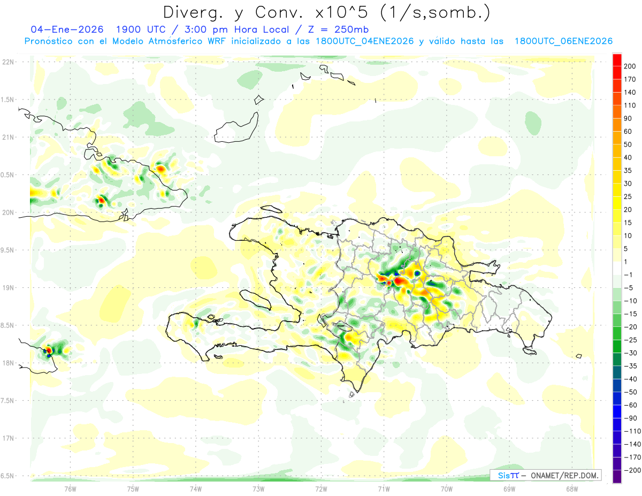Click the positive '5' color bar label
Viewport: 642px width, 496px height.
click(626, 249)
